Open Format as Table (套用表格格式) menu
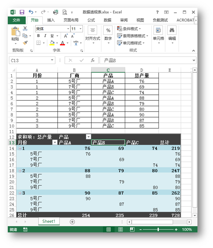Screen dimensions: 213x248 point(133,36)
